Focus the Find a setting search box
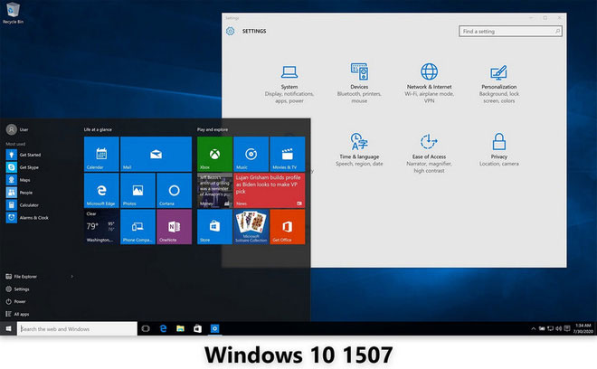597x369 pixels. [x=510, y=32]
